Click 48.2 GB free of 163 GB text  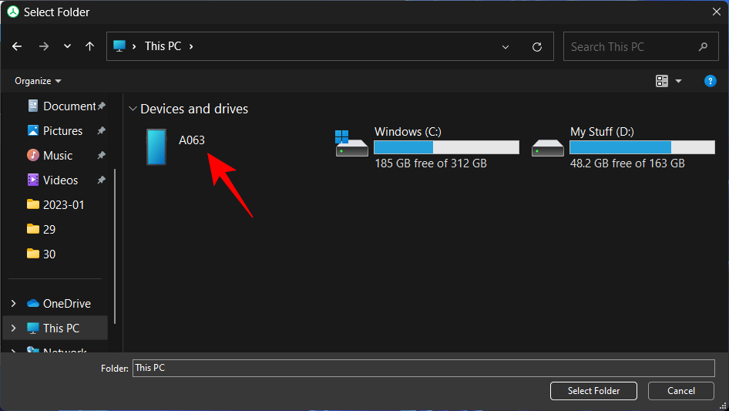pos(627,163)
